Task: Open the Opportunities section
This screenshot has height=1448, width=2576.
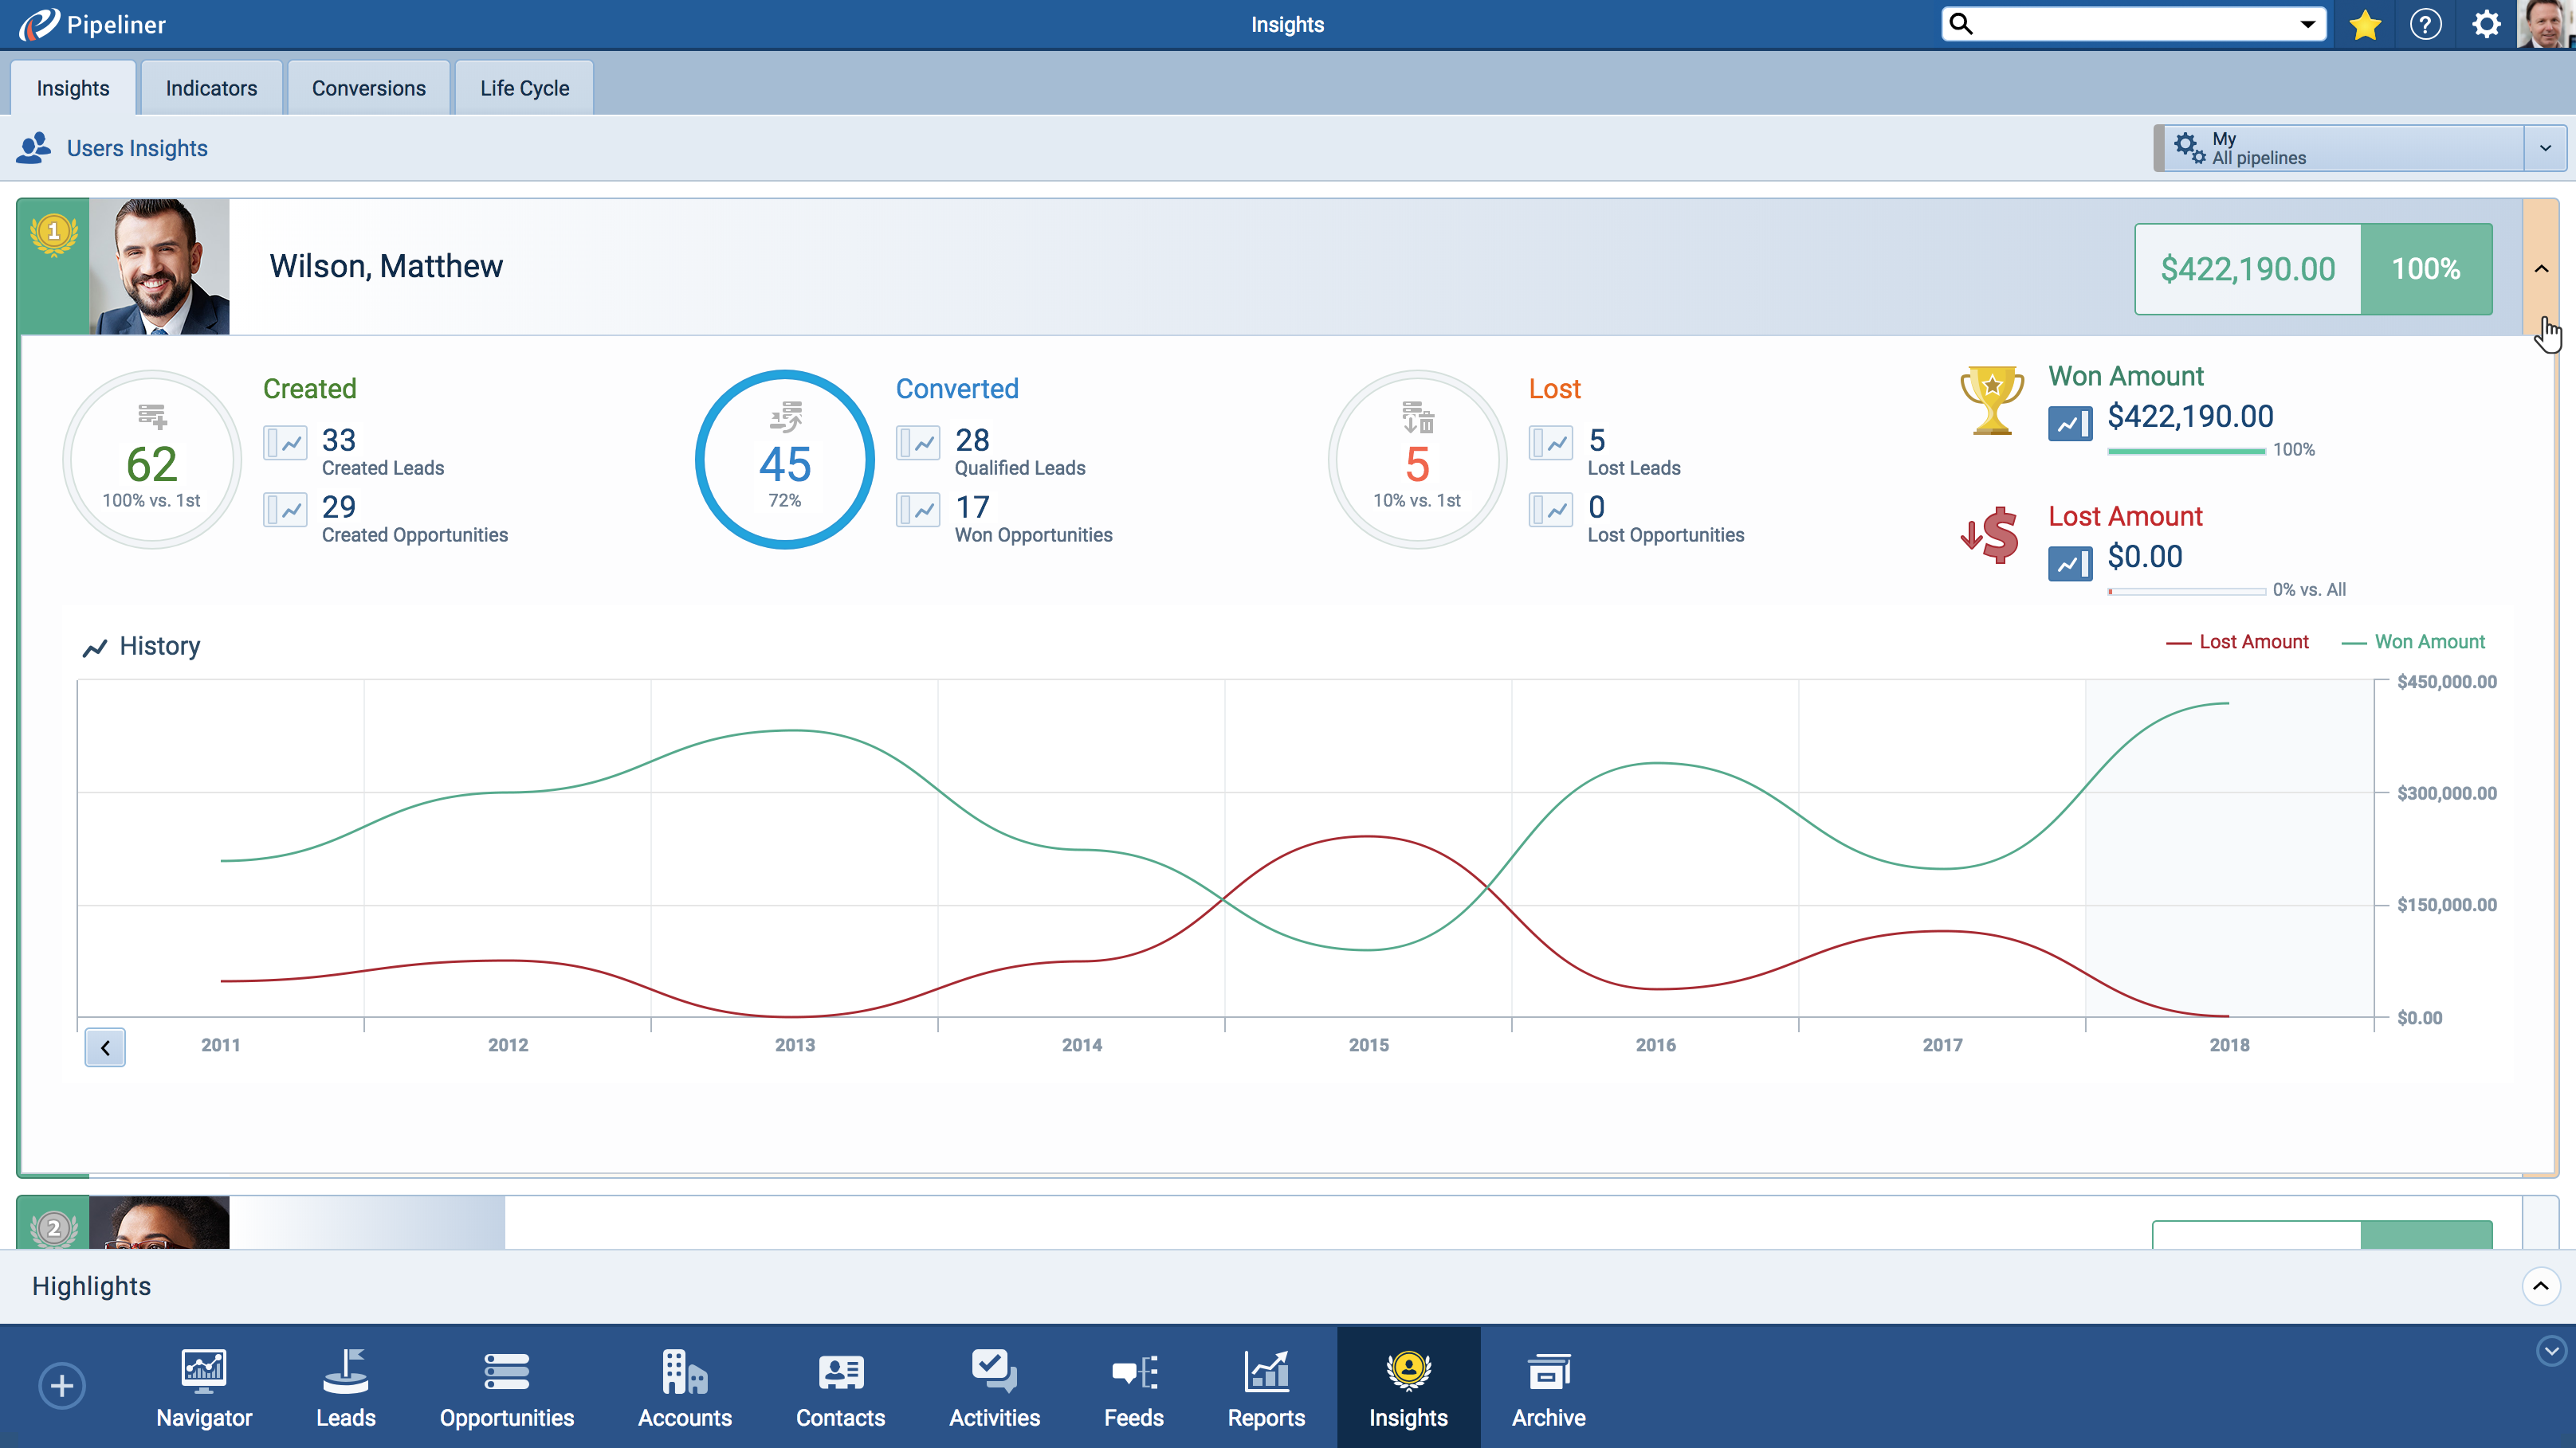Action: coord(506,1387)
